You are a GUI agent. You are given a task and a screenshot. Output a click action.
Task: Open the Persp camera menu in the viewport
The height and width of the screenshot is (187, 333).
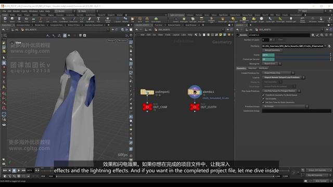[111, 41]
